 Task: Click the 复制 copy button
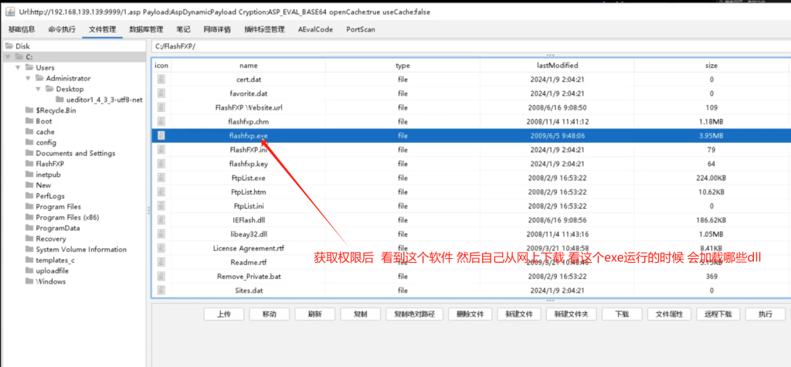coord(360,314)
